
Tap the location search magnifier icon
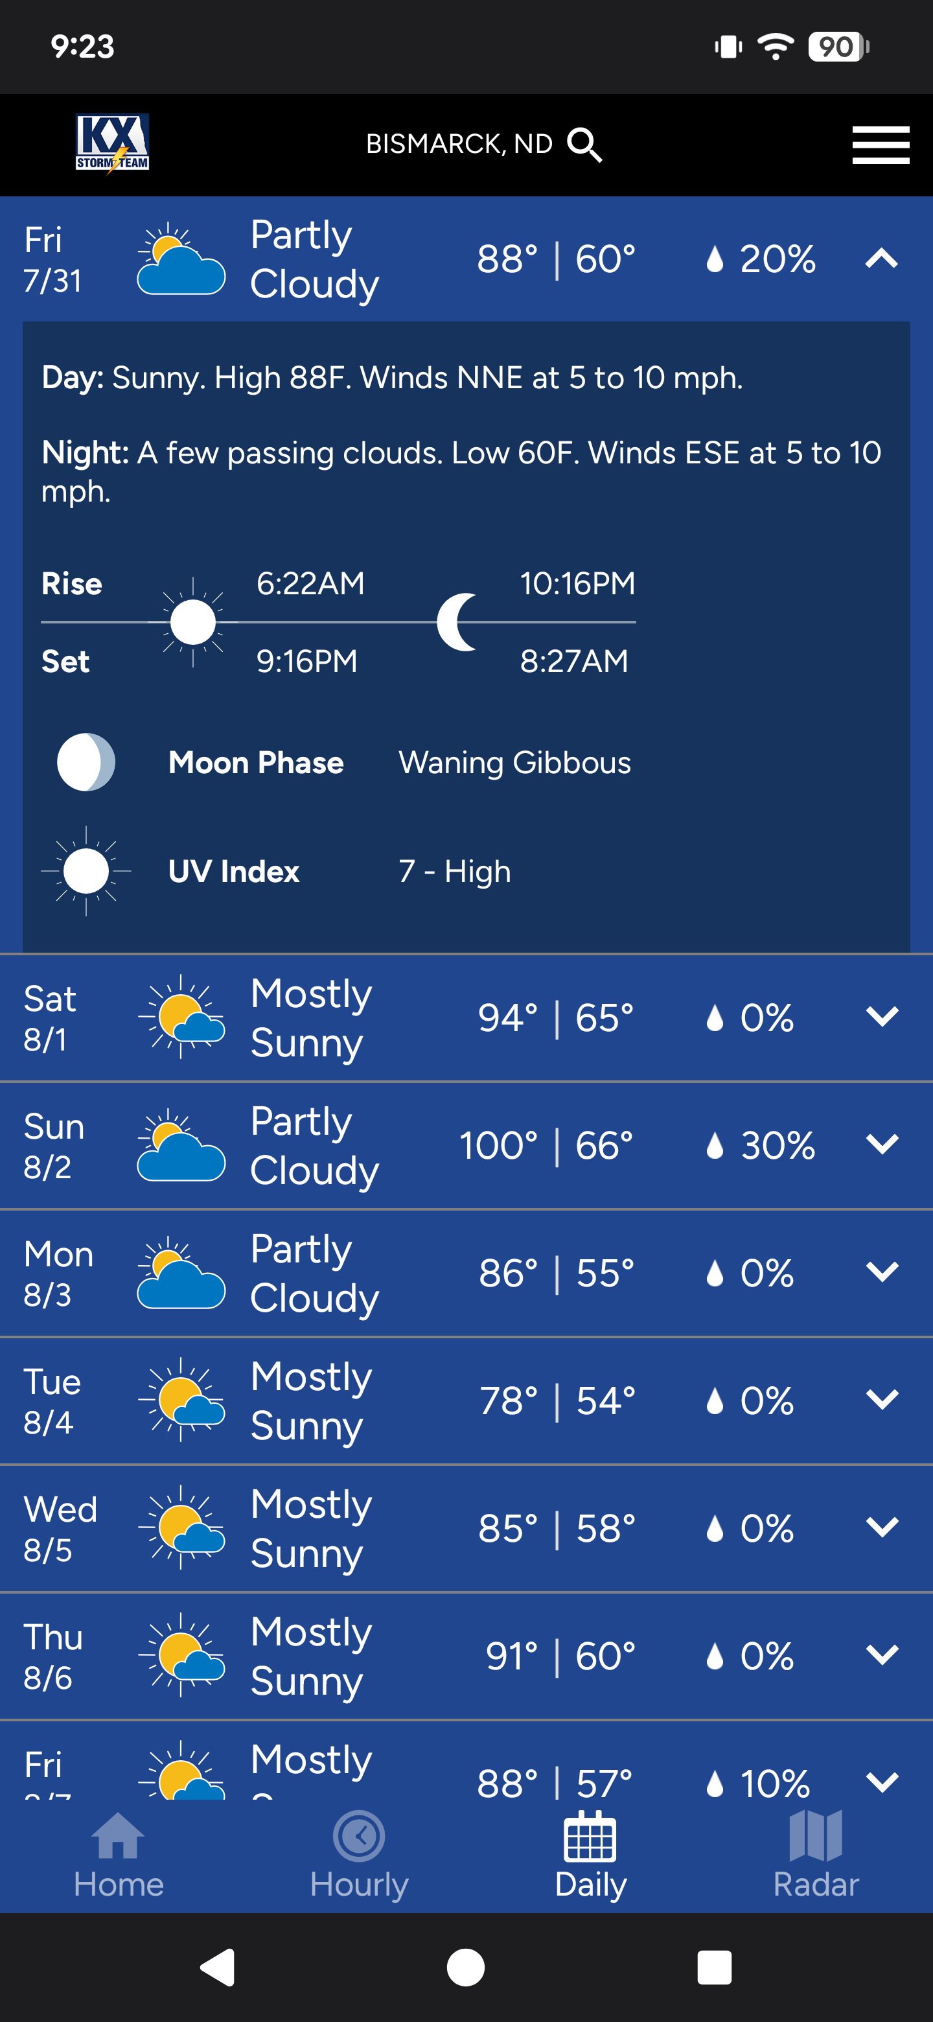click(x=584, y=145)
